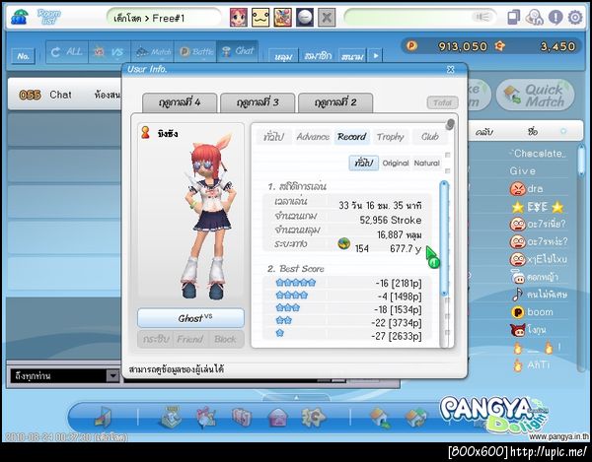Image resolution: width=592 pixels, height=462 pixels.
Task: Click the exit door icon in bottom toolbar
Action: coord(104,417)
